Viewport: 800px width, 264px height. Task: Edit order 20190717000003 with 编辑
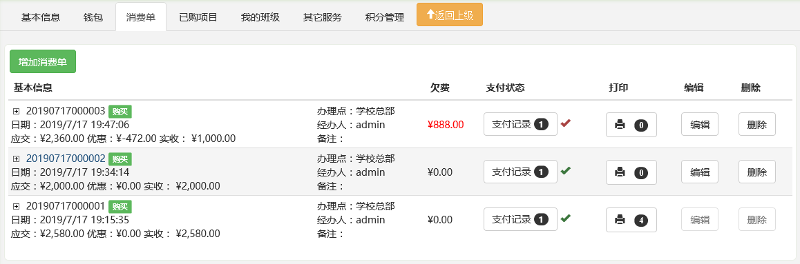pyautogui.click(x=700, y=125)
